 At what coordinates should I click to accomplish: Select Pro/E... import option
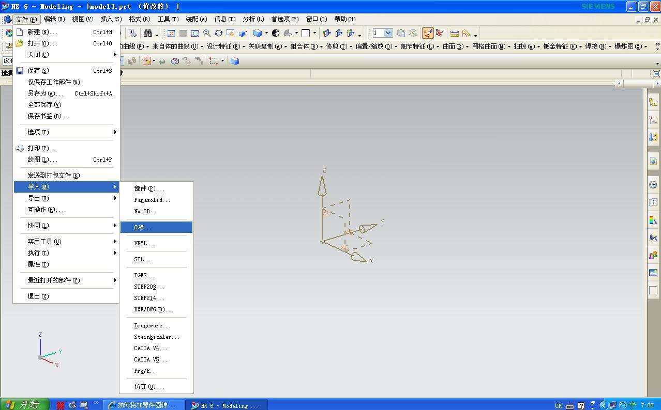156,371
